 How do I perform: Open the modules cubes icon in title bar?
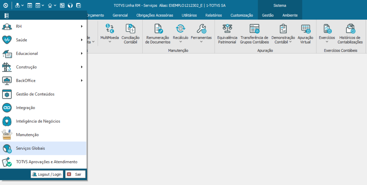(17, 5)
